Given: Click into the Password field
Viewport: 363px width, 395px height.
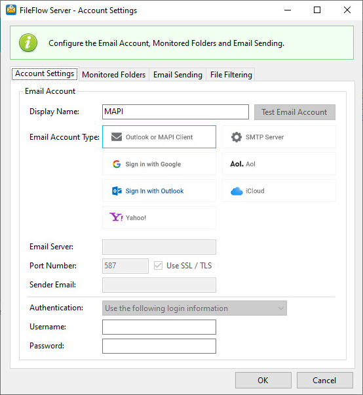Looking at the screenshot, I should pos(159,346).
